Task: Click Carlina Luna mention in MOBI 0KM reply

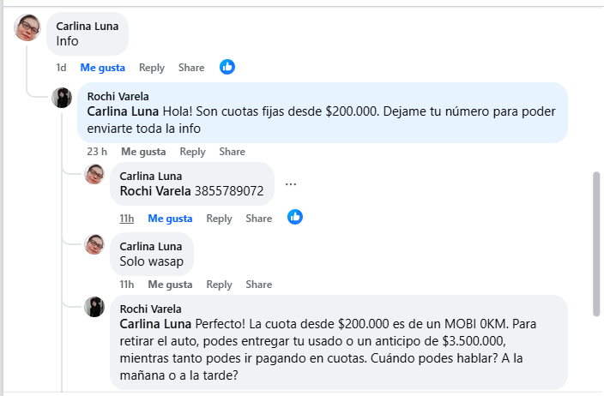Action: (x=155, y=324)
